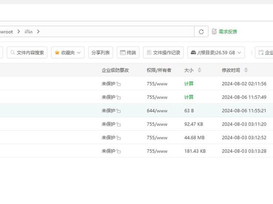273x204 pixels.
Task: Click the timestamp 2024-08-03 03:13:28
Action: coord(244,151)
